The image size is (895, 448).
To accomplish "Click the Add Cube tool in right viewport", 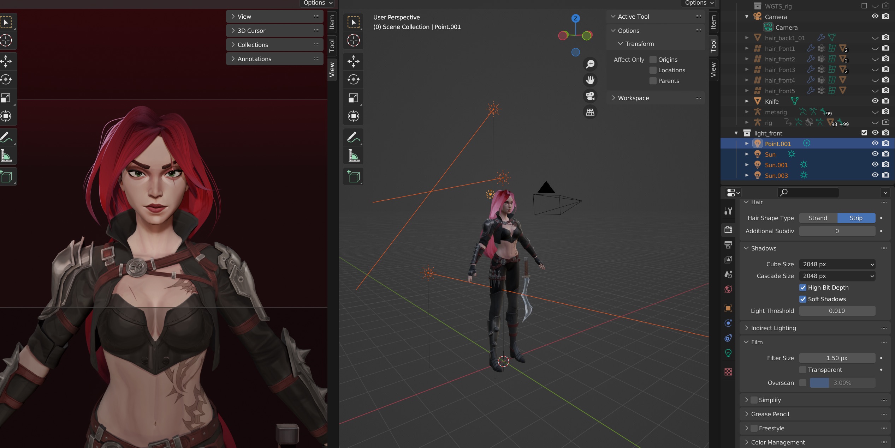I will coord(353,176).
